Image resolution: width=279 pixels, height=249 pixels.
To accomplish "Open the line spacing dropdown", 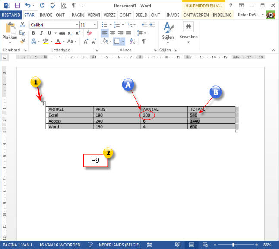I will (142, 33).
